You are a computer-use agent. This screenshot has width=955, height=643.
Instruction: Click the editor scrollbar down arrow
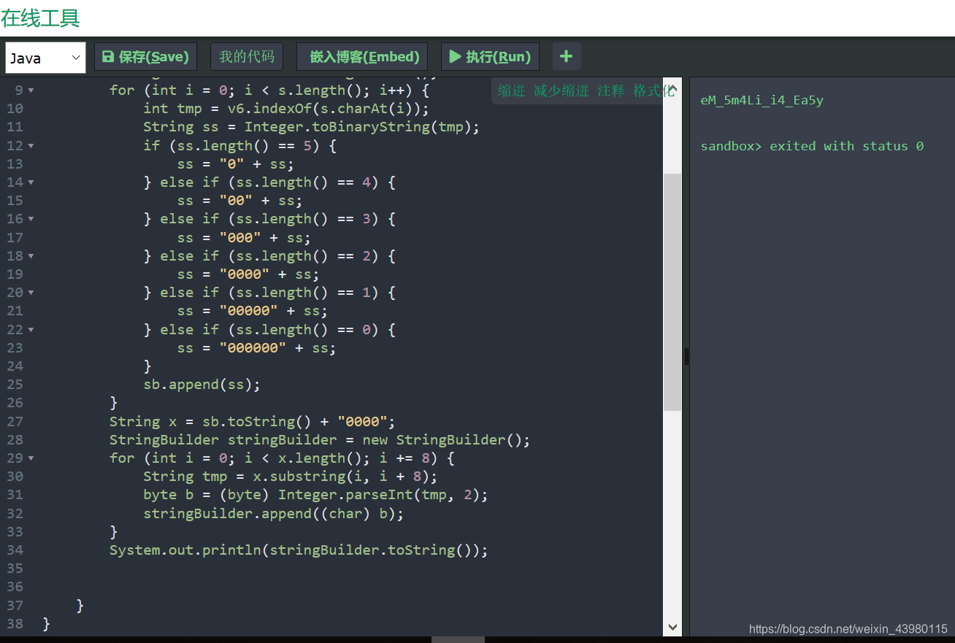[x=672, y=627]
